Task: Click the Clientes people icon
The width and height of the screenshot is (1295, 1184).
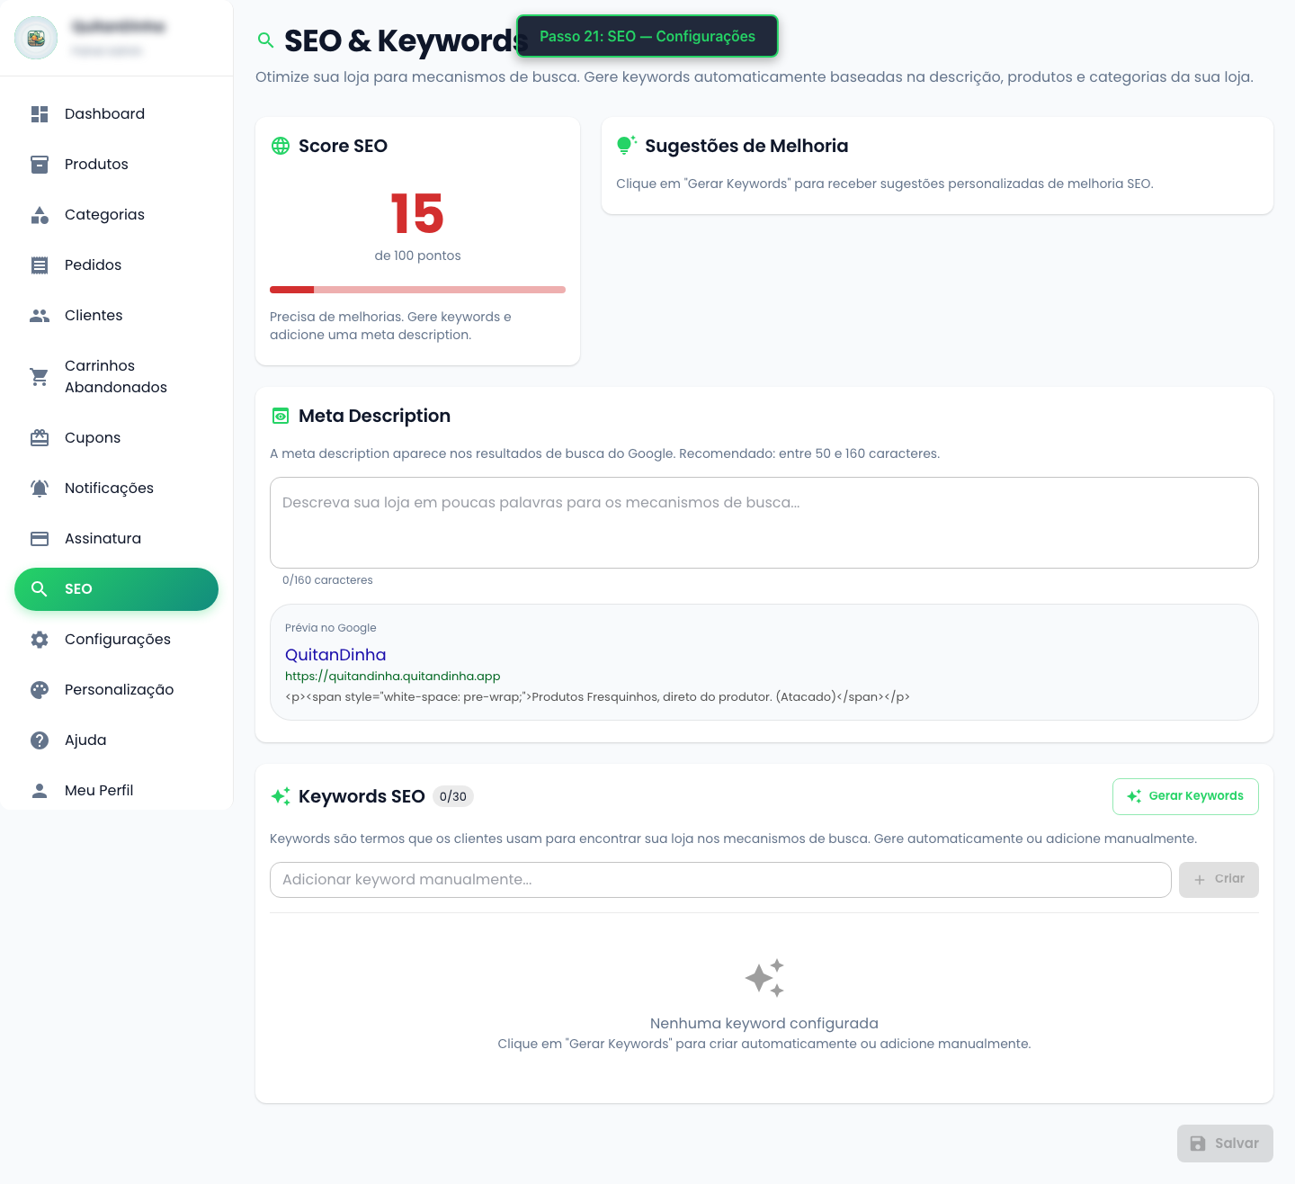Action: pos(40,316)
